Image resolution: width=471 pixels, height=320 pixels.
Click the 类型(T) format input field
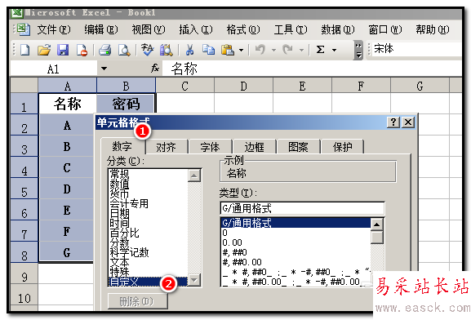pos(302,208)
